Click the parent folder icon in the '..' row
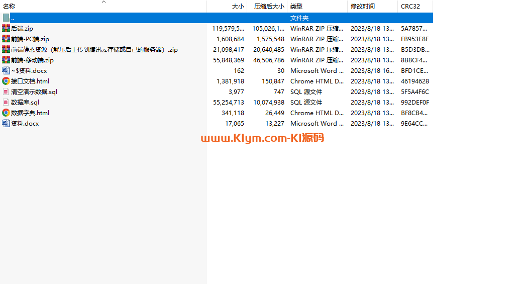The width and height of the screenshot is (523, 284). [6, 18]
